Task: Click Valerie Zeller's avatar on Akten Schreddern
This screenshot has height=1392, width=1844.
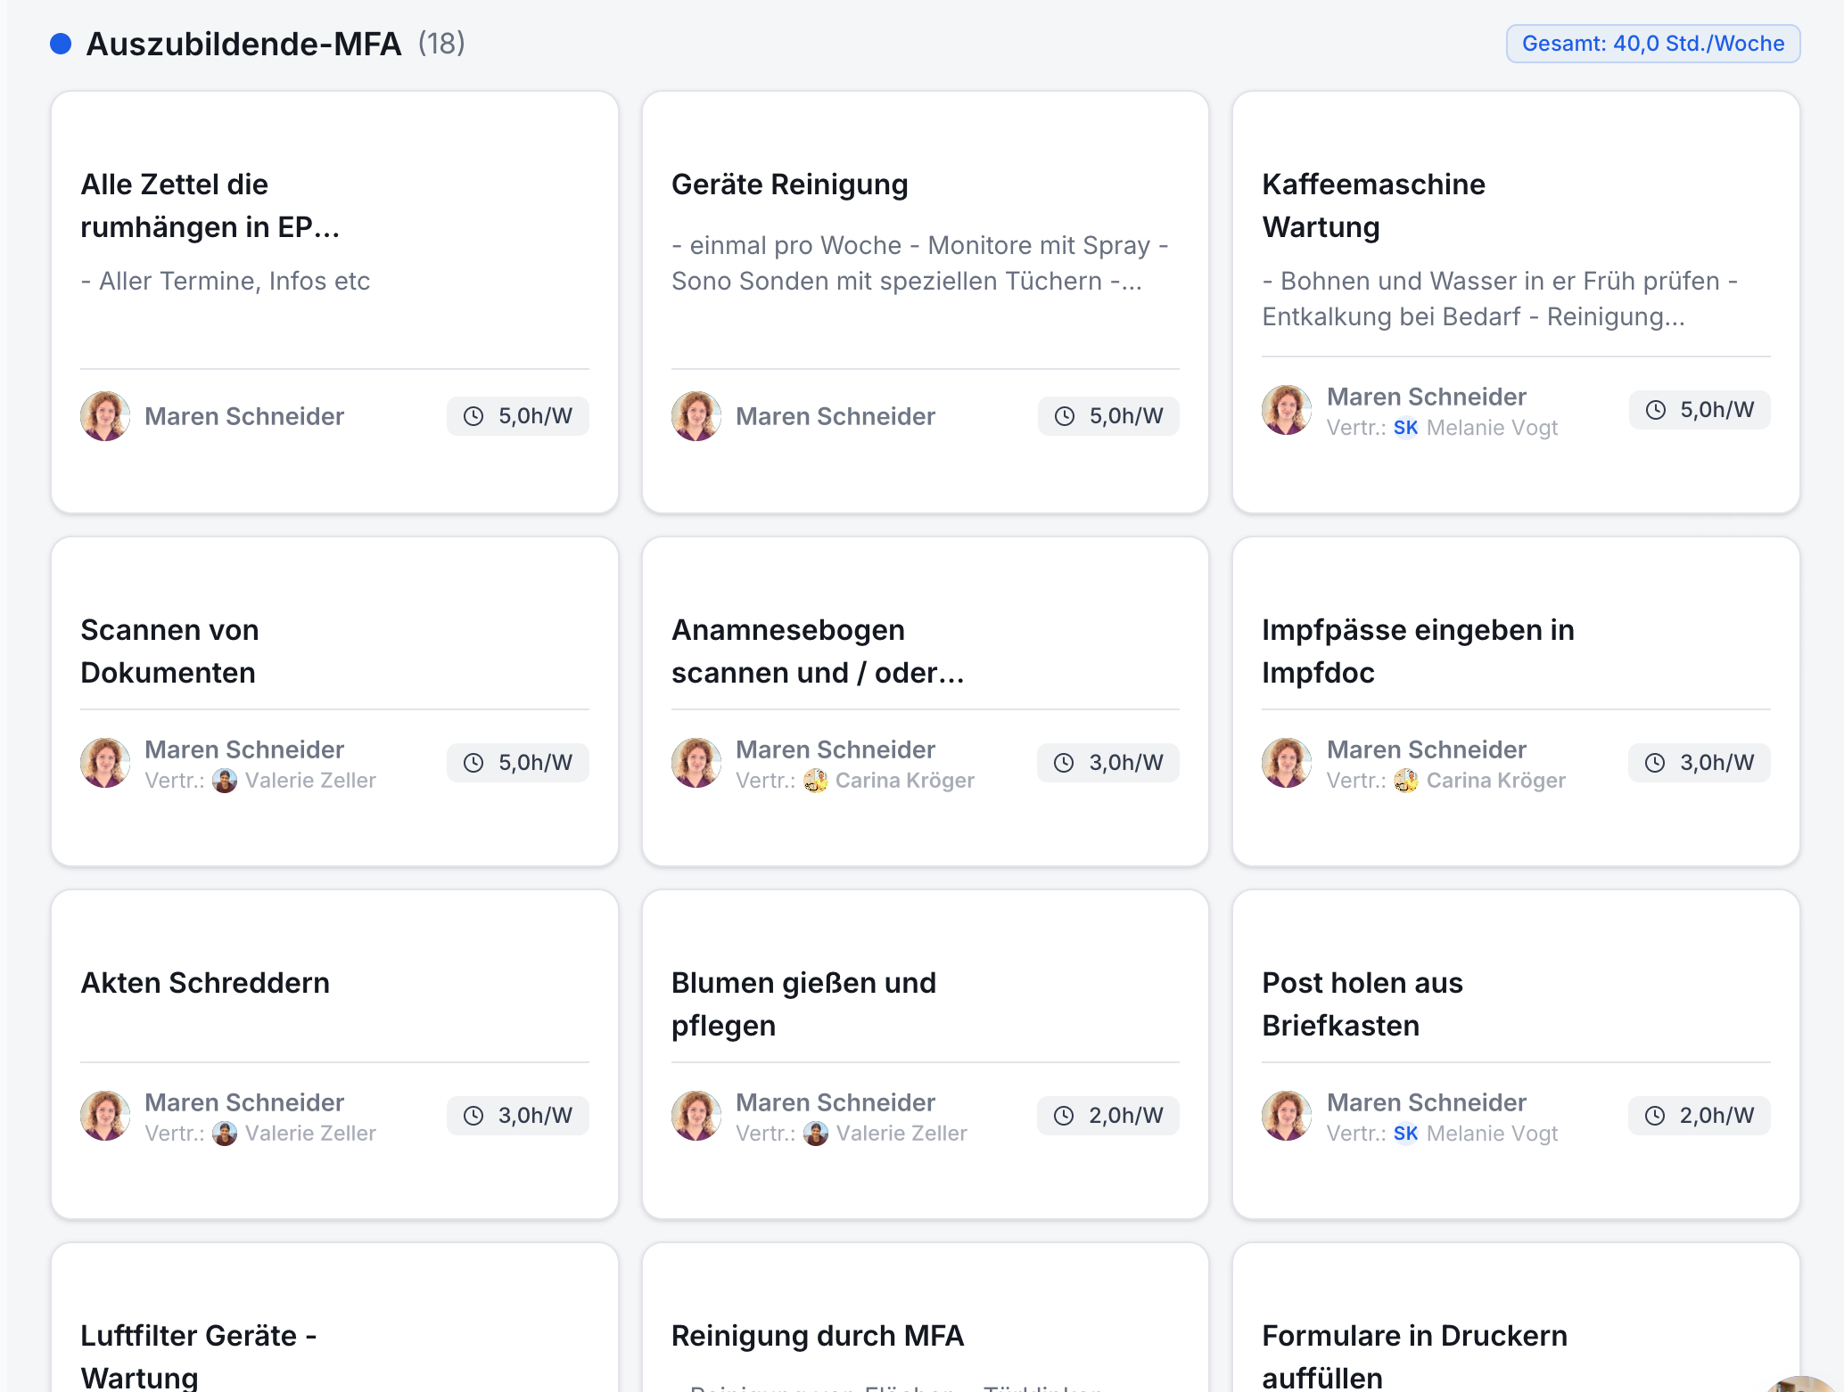Action: [225, 1134]
